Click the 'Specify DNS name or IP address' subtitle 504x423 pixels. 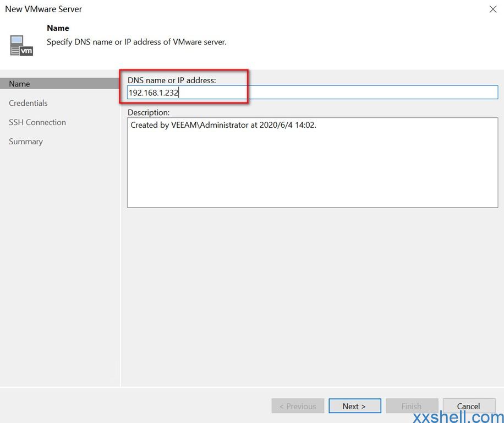click(x=136, y=42)
